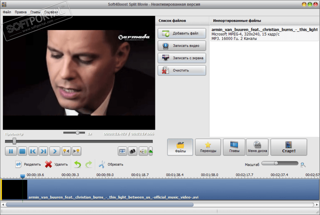Screen dimensions: 320x215
Task: Select the imported armin_van_buuren file entry
Action: [264, 34]
